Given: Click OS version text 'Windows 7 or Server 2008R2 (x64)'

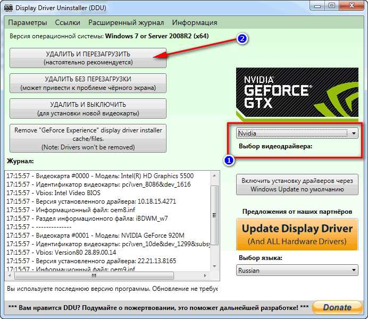Looking at the screenshot, I should (157, 36).
